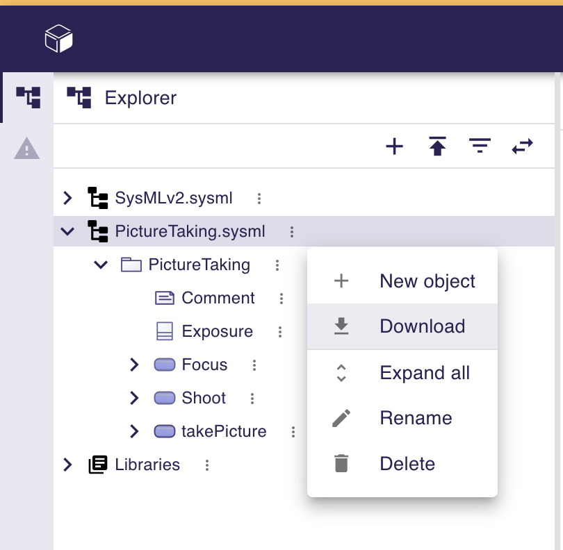563x550 pixels.
Task: Open the three-dot menu for SysMLv2.sysml
Action: coord(259,198)
